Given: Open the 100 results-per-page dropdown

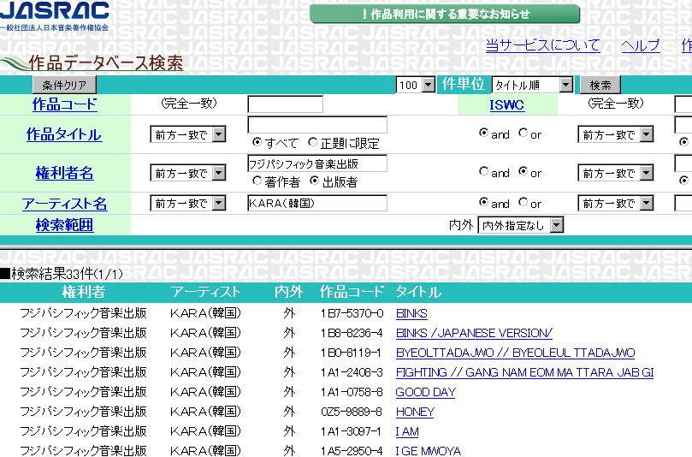Looking at the screenshot, I should [x=416, y=85].
